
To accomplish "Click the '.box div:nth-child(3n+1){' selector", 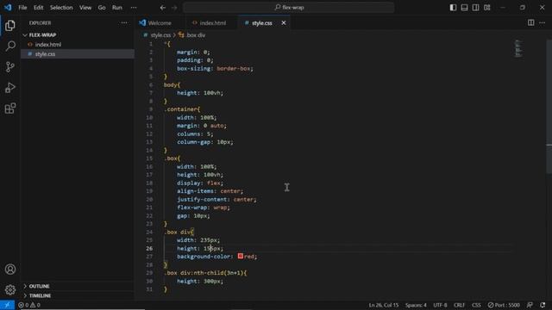I will click(205, 273).
